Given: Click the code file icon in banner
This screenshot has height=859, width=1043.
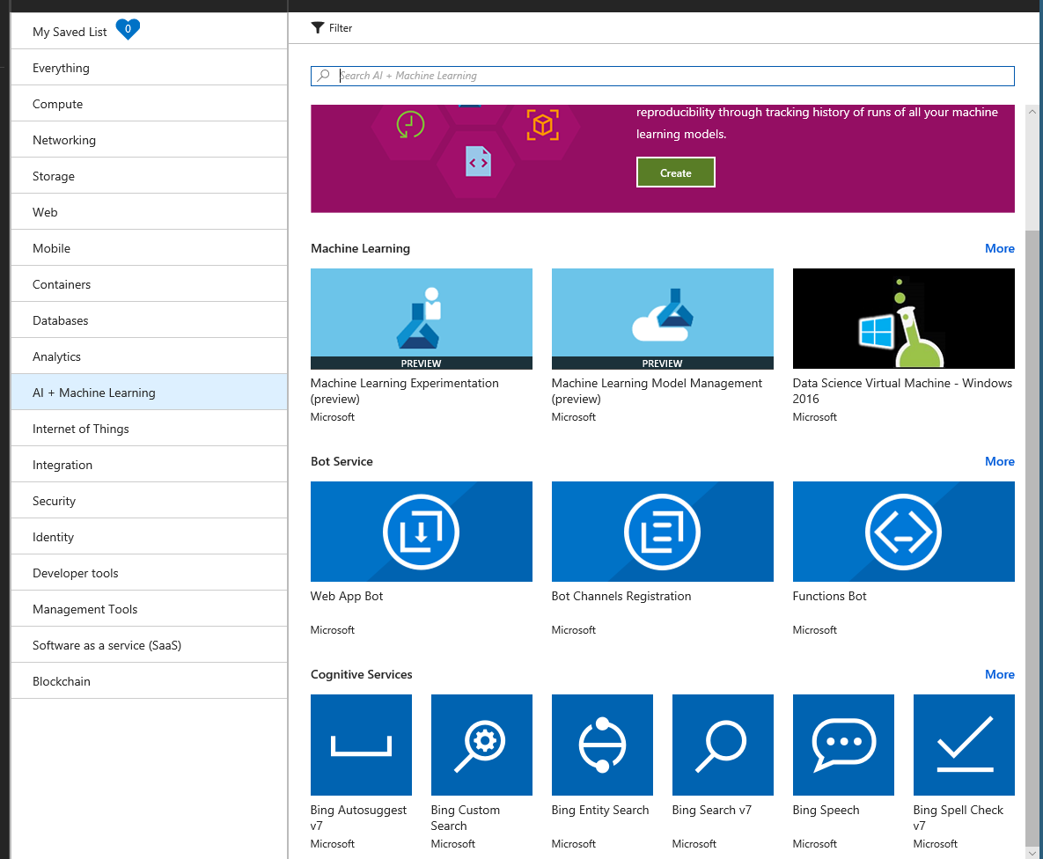Looking at the screenshot, I should pyautogui.click(x=478, y=162).
